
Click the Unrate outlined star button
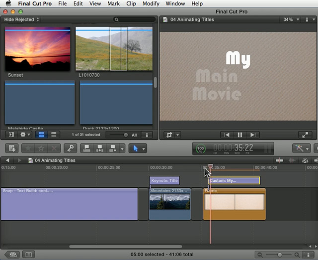tap(41, 148)
